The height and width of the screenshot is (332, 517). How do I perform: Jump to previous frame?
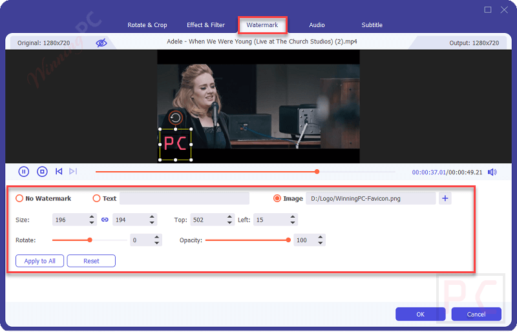(x=59, y=171)
